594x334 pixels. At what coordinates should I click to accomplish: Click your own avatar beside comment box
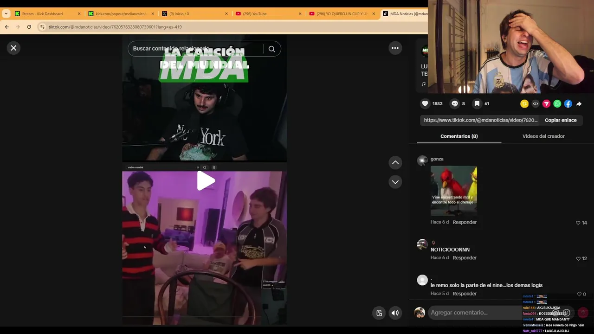coord(420,313)
